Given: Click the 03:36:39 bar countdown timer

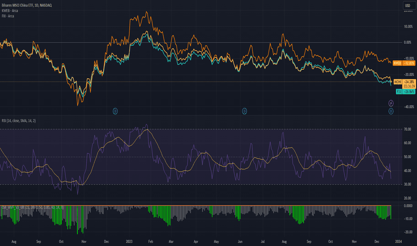Looking at the screenshot, I should pyautogui.click(x=409, y=86).
